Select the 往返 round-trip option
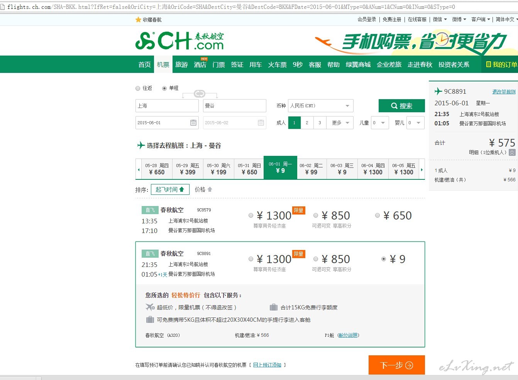The width and height of the screenshot is (518, 380). (138, 88)
